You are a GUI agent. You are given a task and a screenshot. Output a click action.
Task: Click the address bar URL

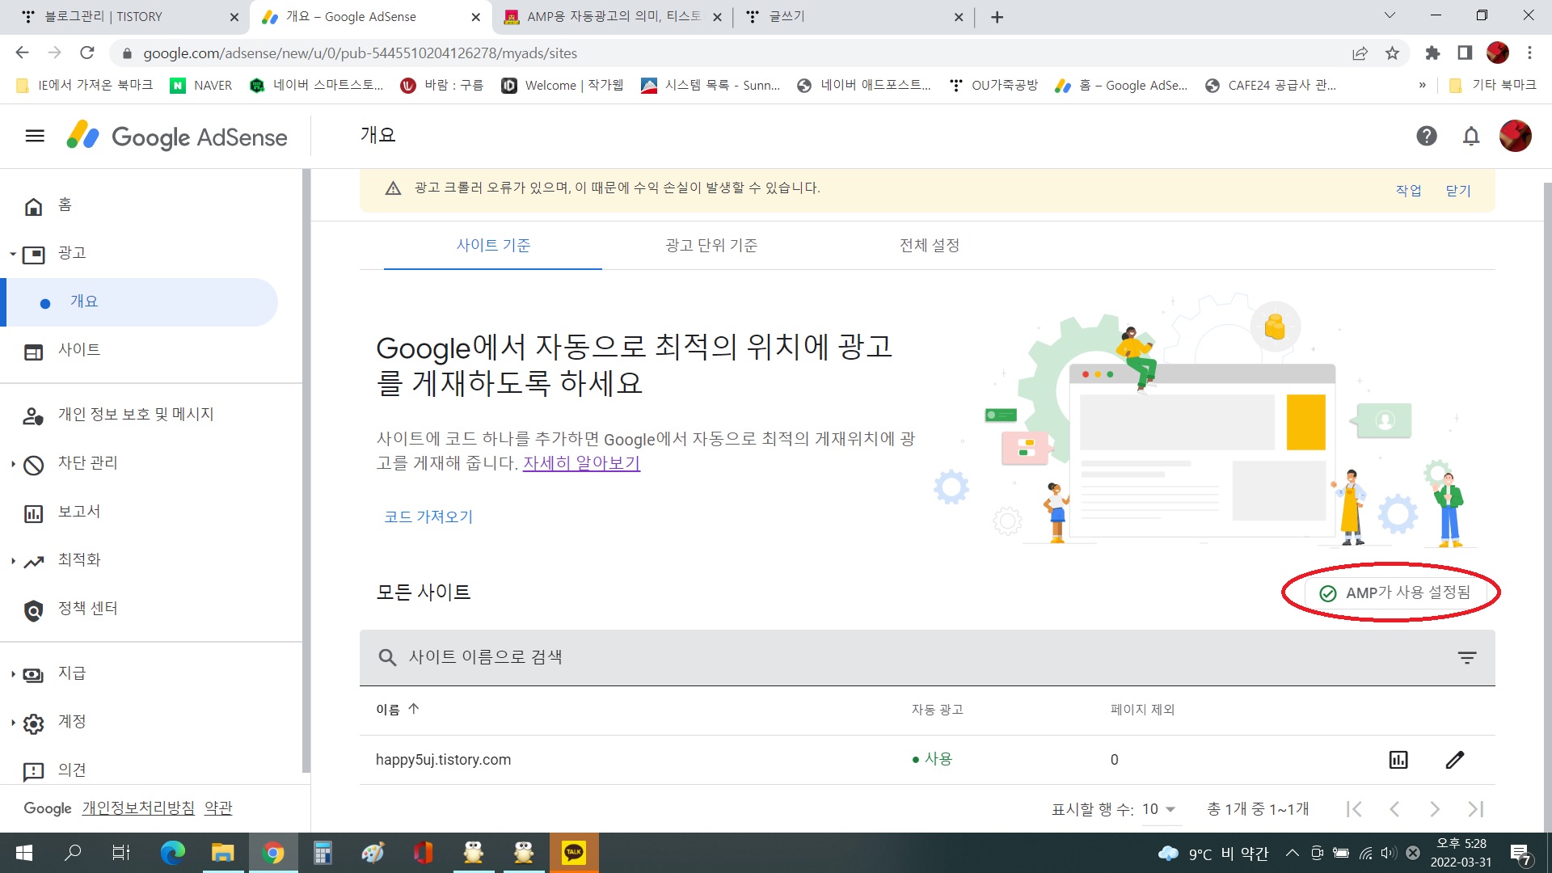pos(360,53)
